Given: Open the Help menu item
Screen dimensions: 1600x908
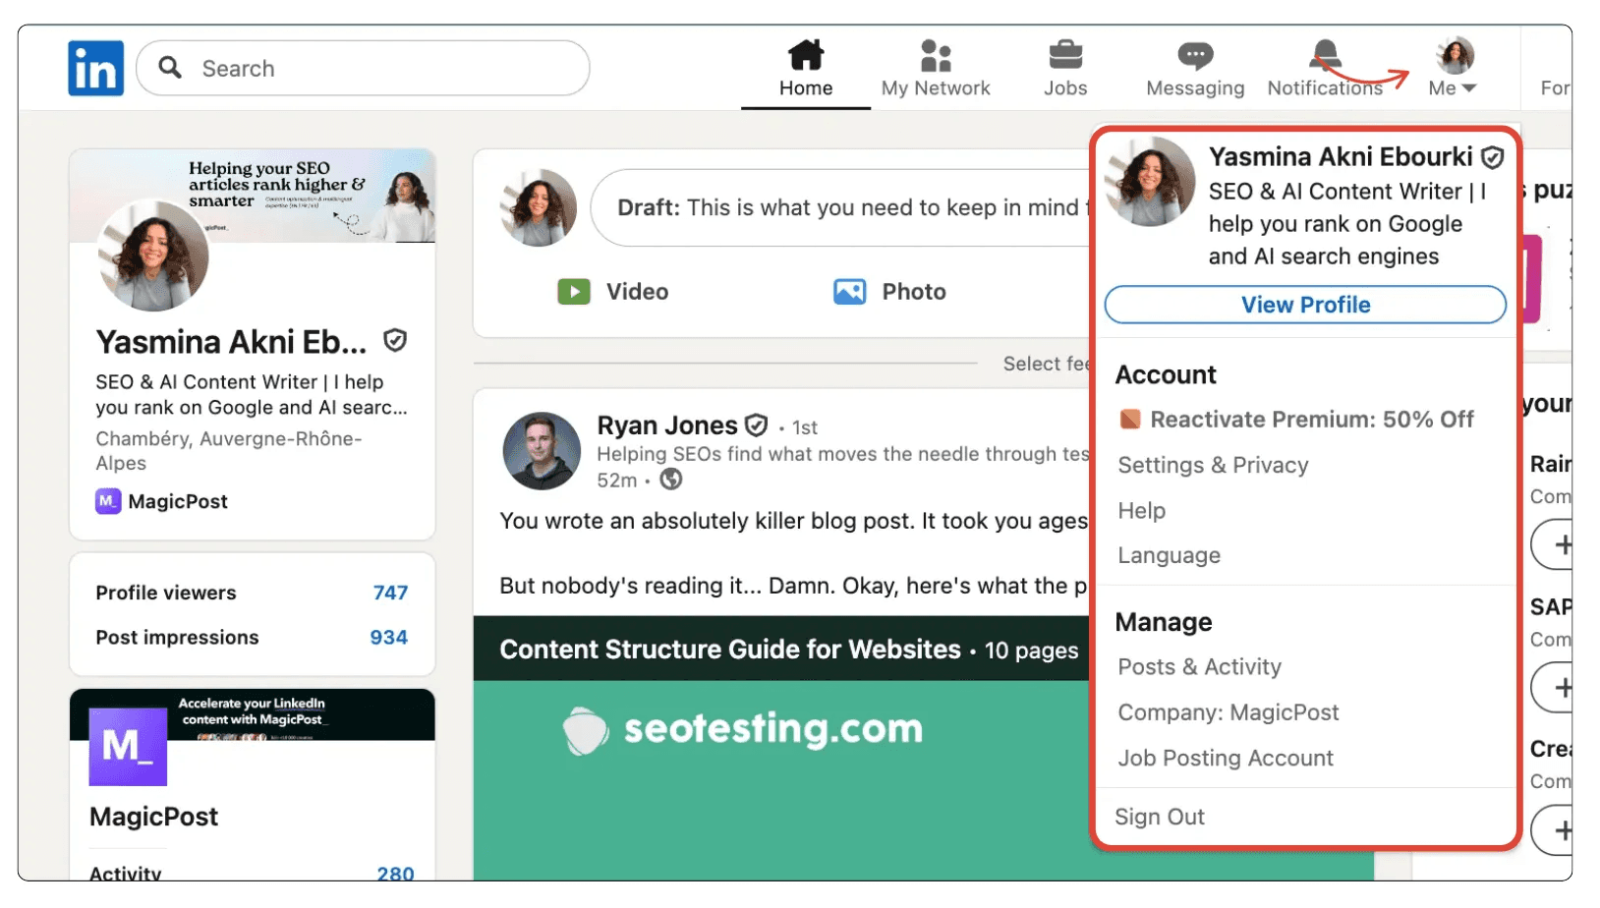Looking at the screenshot, I should (1142, 511).
